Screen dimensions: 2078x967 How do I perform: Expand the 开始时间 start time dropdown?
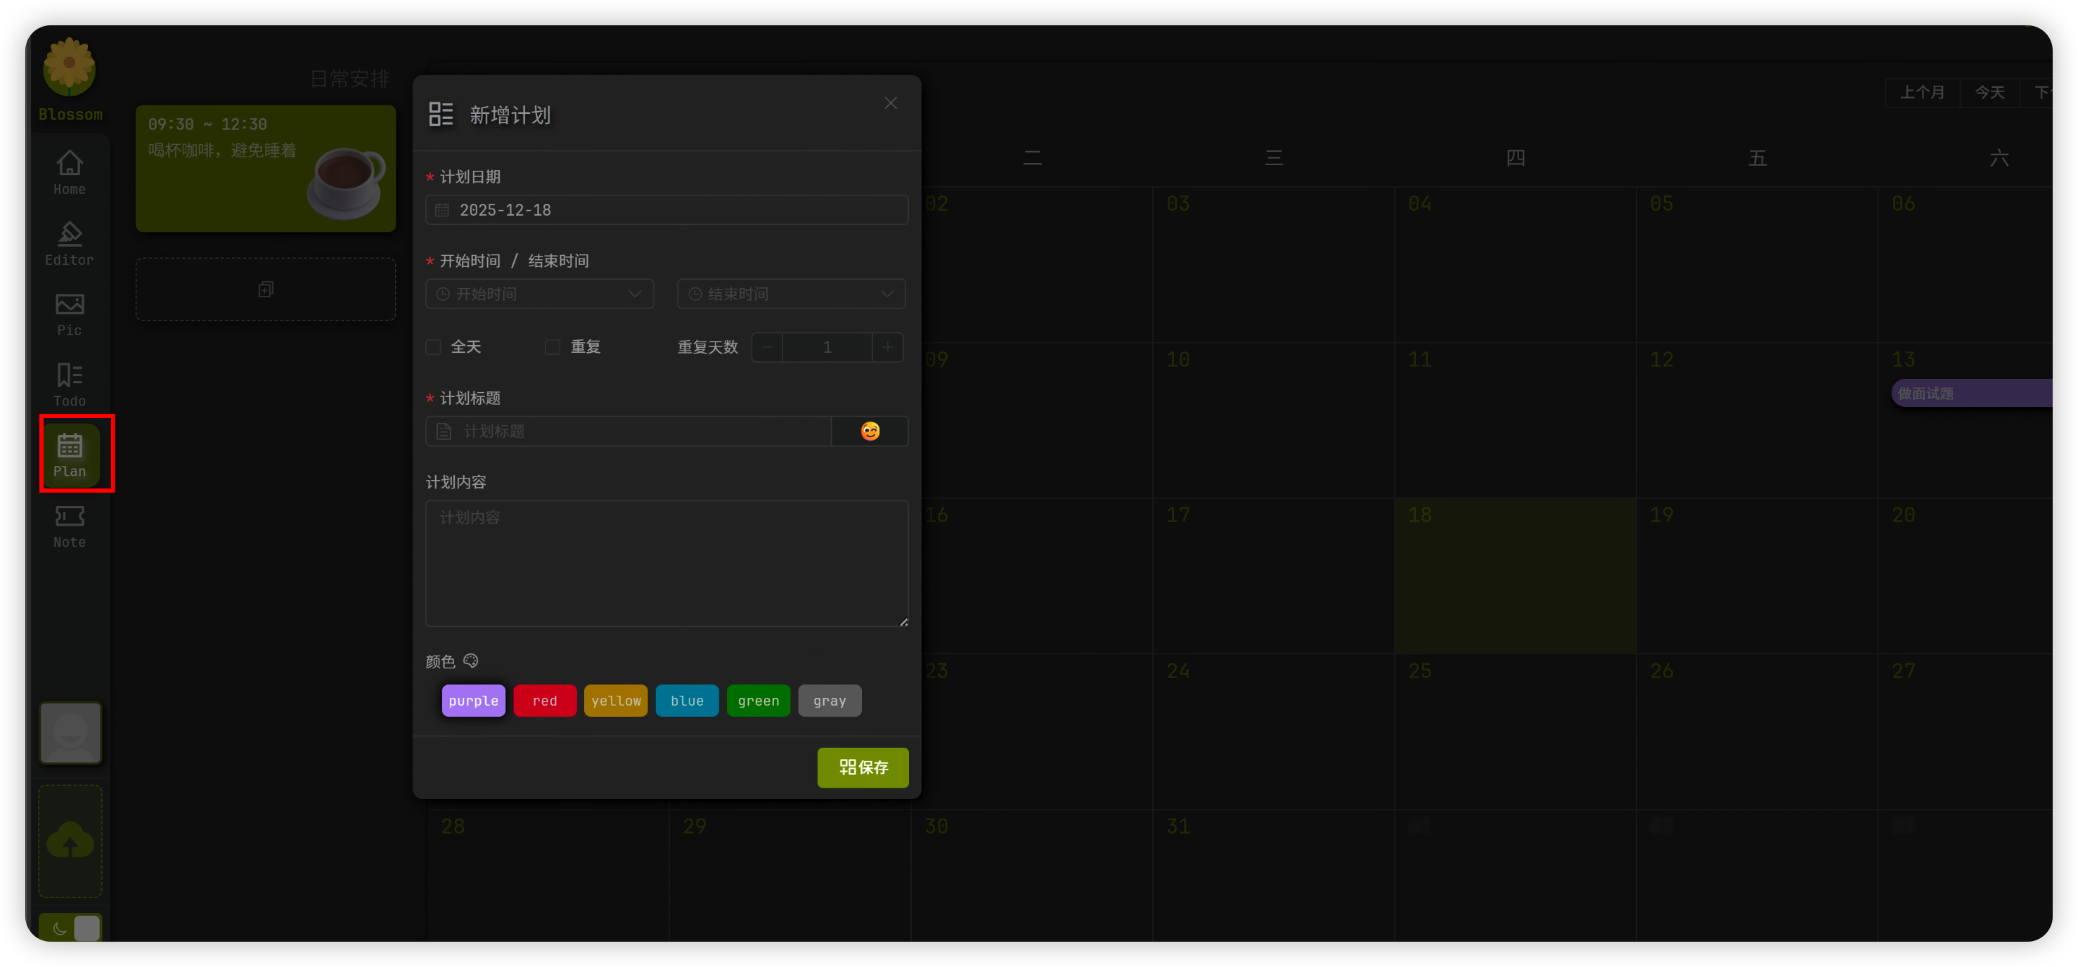[x=539, y=294]
